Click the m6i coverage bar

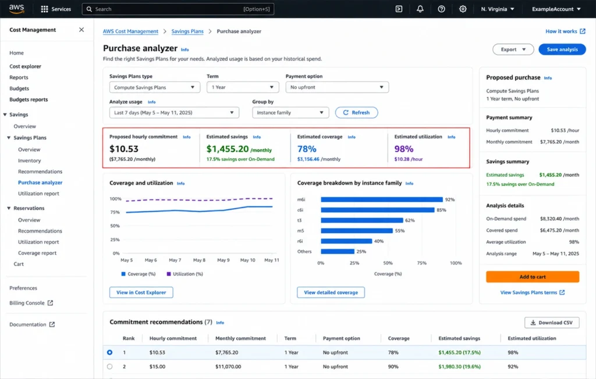click(x=382, y=199)
